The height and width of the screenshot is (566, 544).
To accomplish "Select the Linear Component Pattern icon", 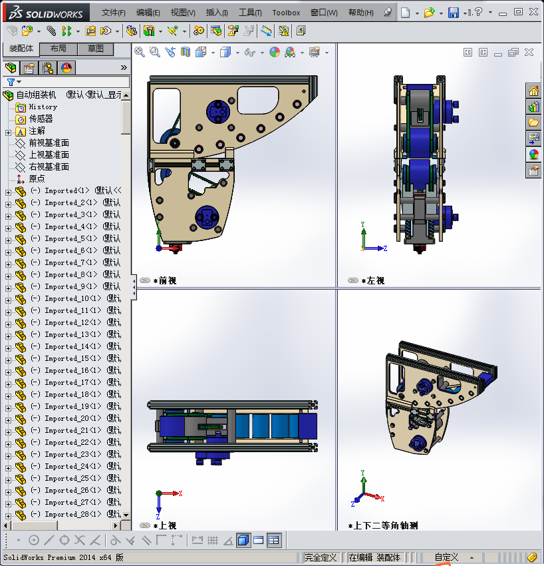I will pyautogui.click(x=67, y=31).
